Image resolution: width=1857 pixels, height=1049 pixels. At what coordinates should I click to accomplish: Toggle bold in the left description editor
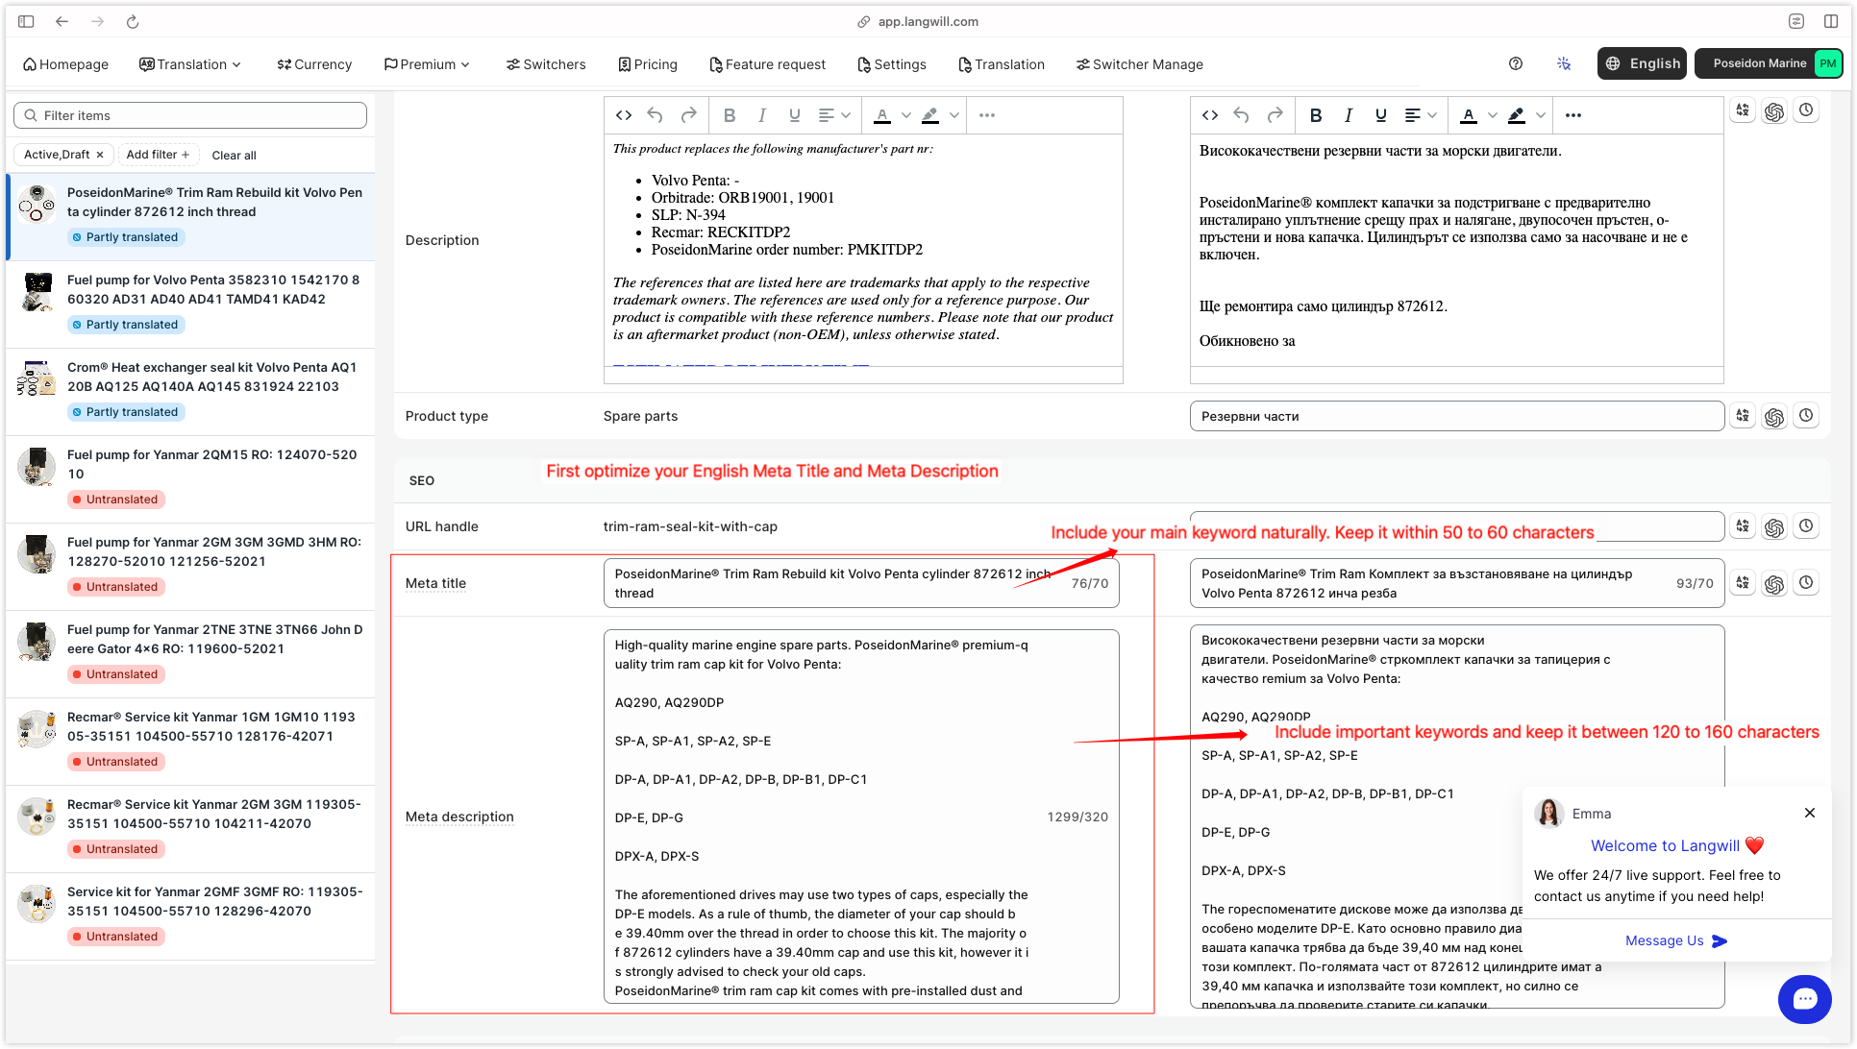(730, 115)
